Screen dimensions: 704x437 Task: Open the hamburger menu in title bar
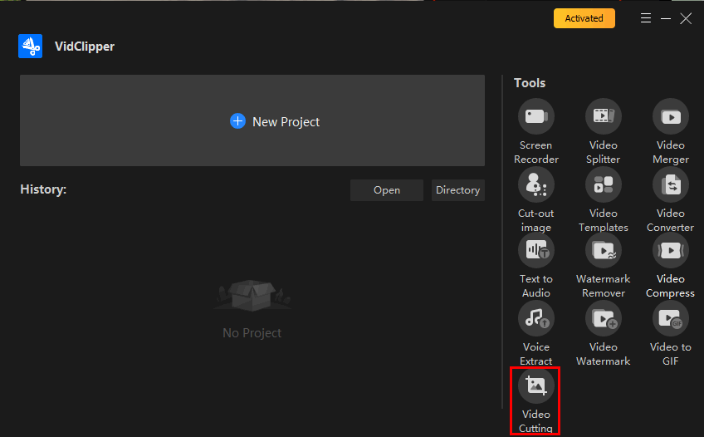click(646, 18)
